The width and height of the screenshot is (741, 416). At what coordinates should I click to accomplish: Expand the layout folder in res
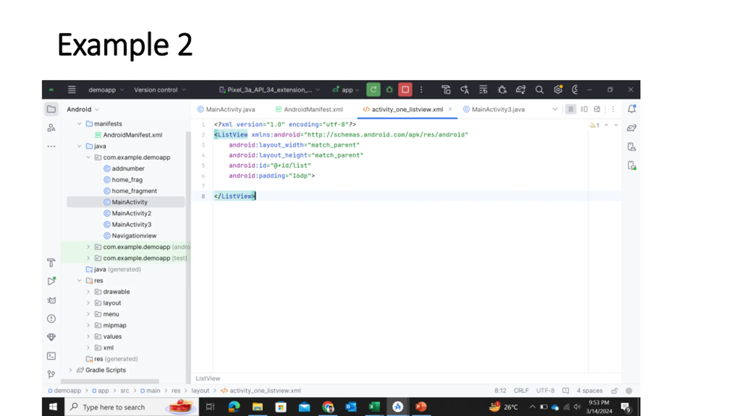pos(88,303)
